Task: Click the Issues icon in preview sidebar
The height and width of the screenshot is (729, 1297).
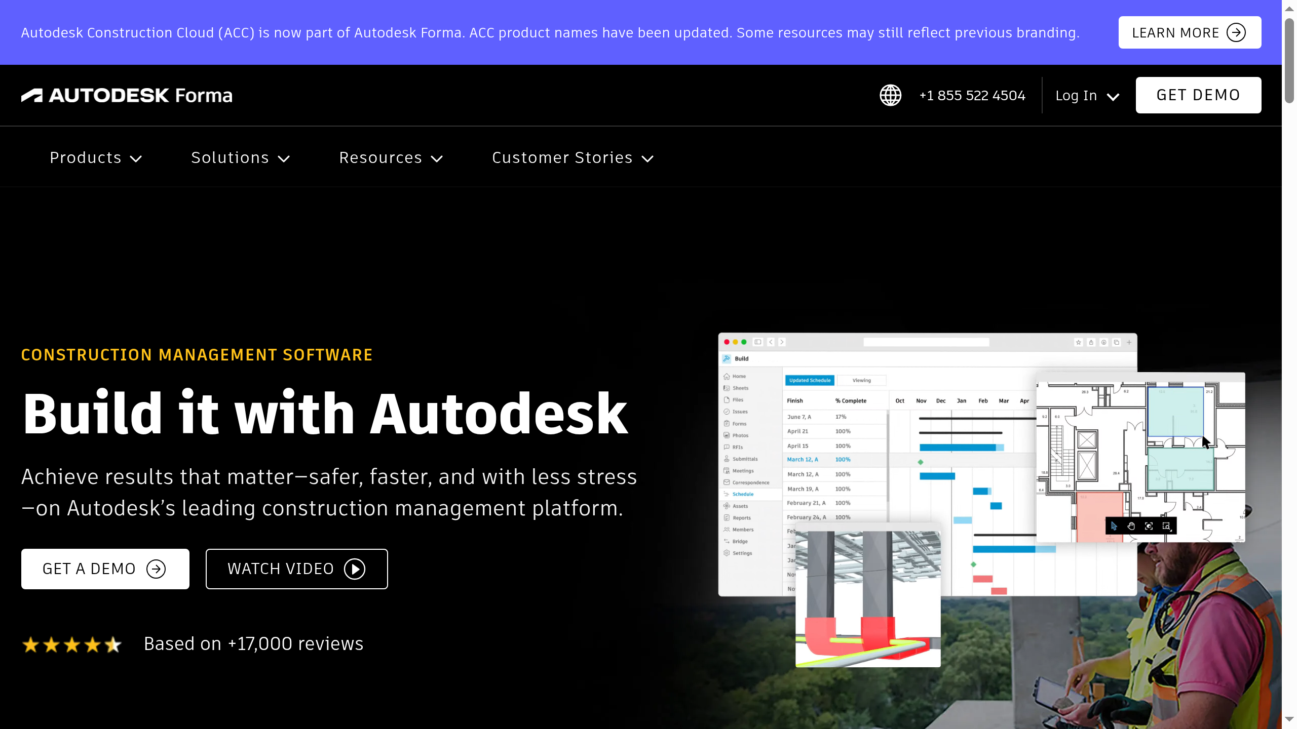Action: [727, 412]
